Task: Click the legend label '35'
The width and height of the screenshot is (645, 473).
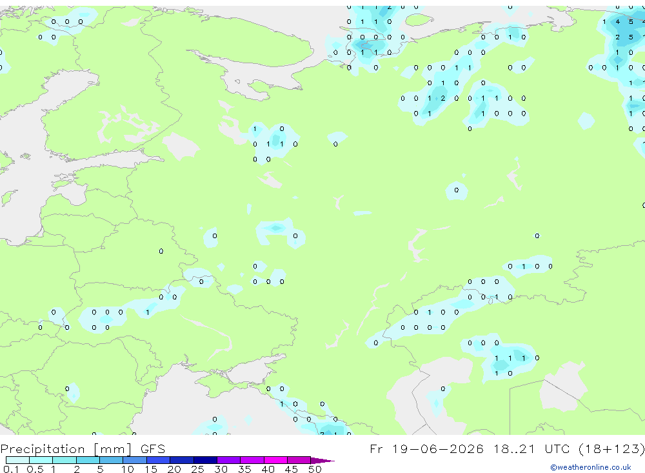Action: pos(244,469)
